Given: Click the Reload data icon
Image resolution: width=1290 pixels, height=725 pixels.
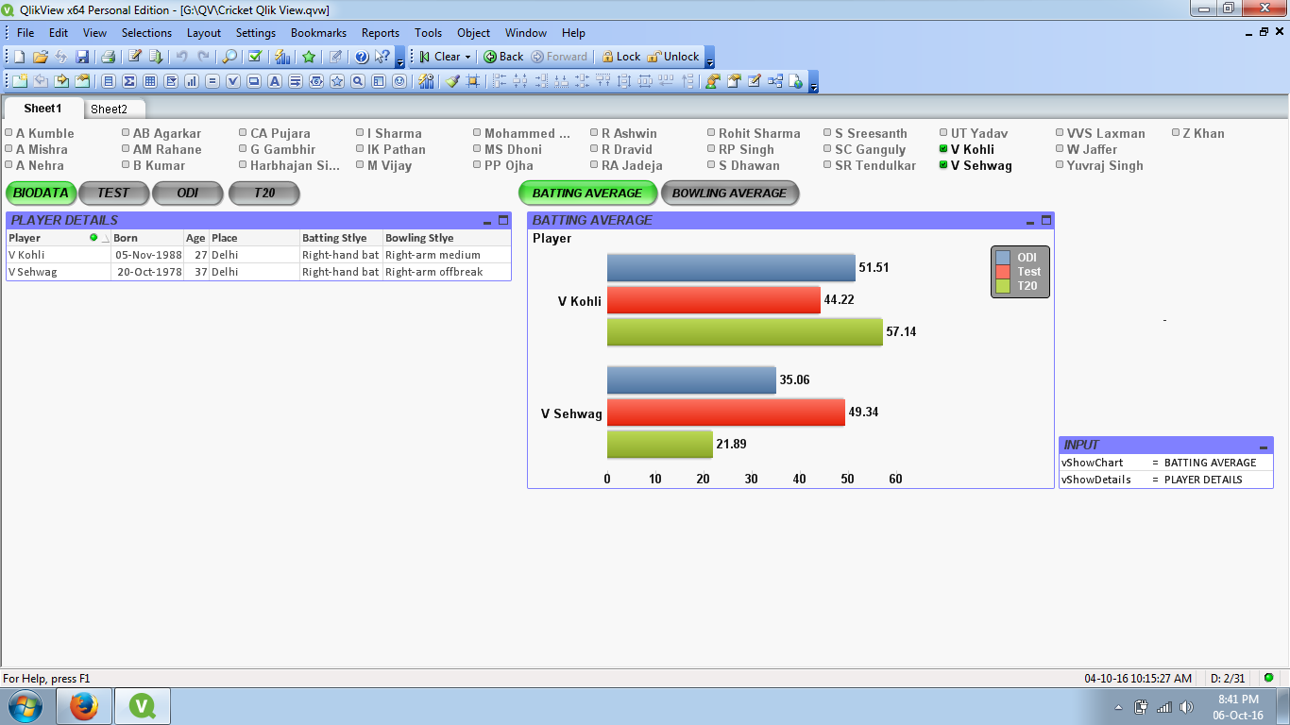Looking at the screenshot, I should pos(156,57).
